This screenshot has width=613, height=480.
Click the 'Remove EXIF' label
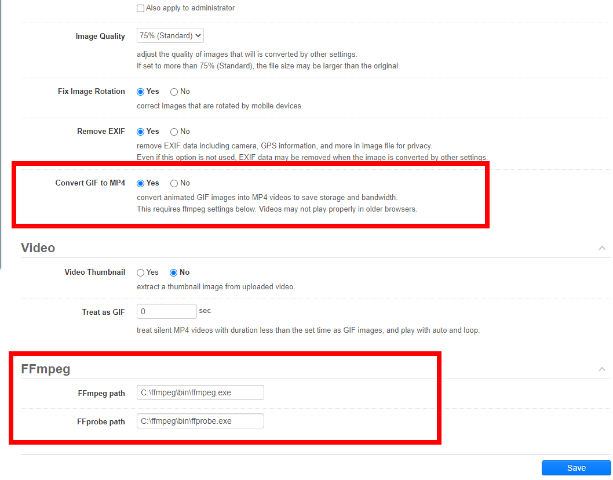(101, 132)
